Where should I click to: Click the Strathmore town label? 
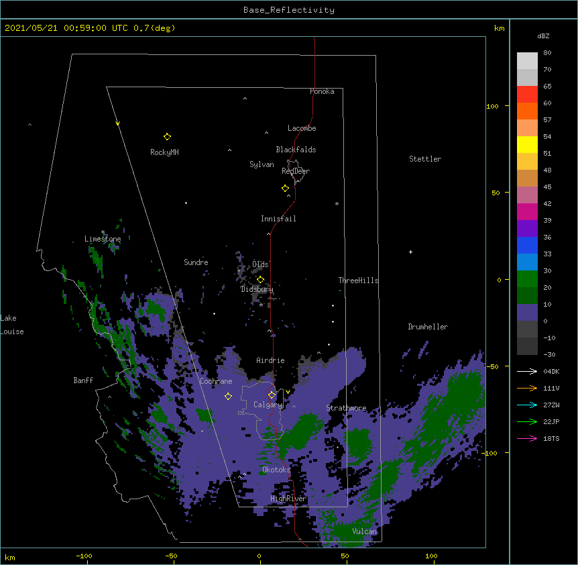point(346,408)
